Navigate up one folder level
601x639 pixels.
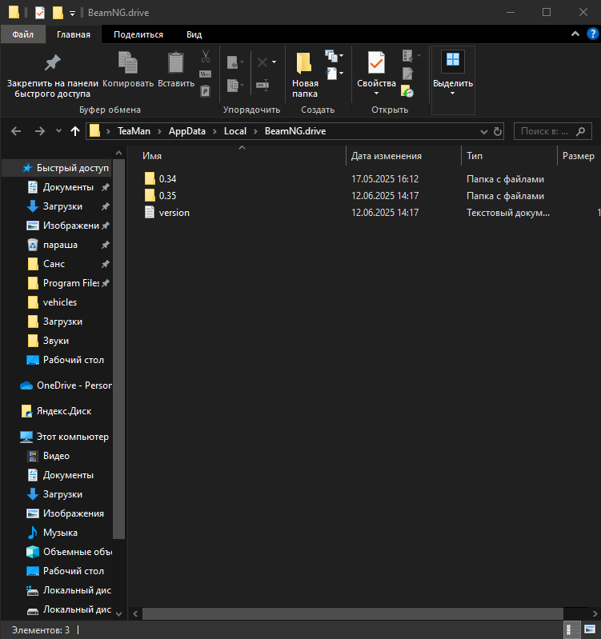75,131
